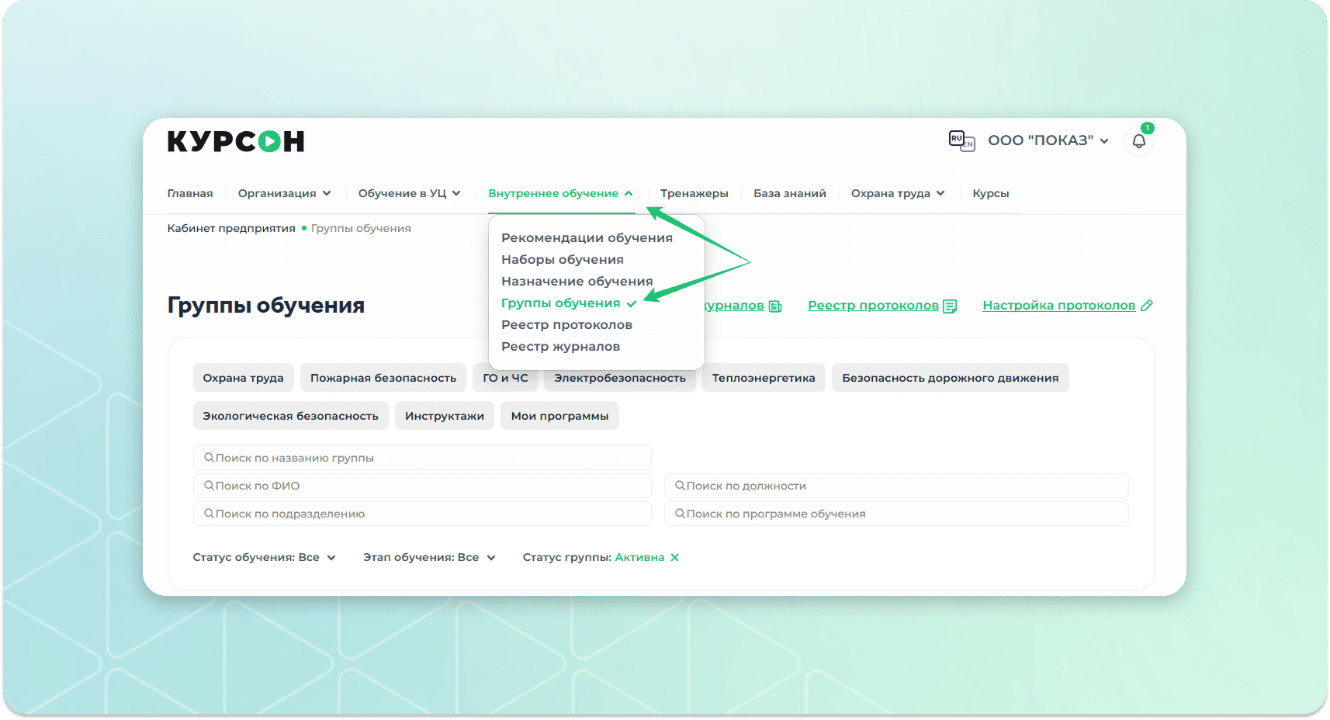Select Назначение обучения from the dropdown menu

click(x=577, y=281)
